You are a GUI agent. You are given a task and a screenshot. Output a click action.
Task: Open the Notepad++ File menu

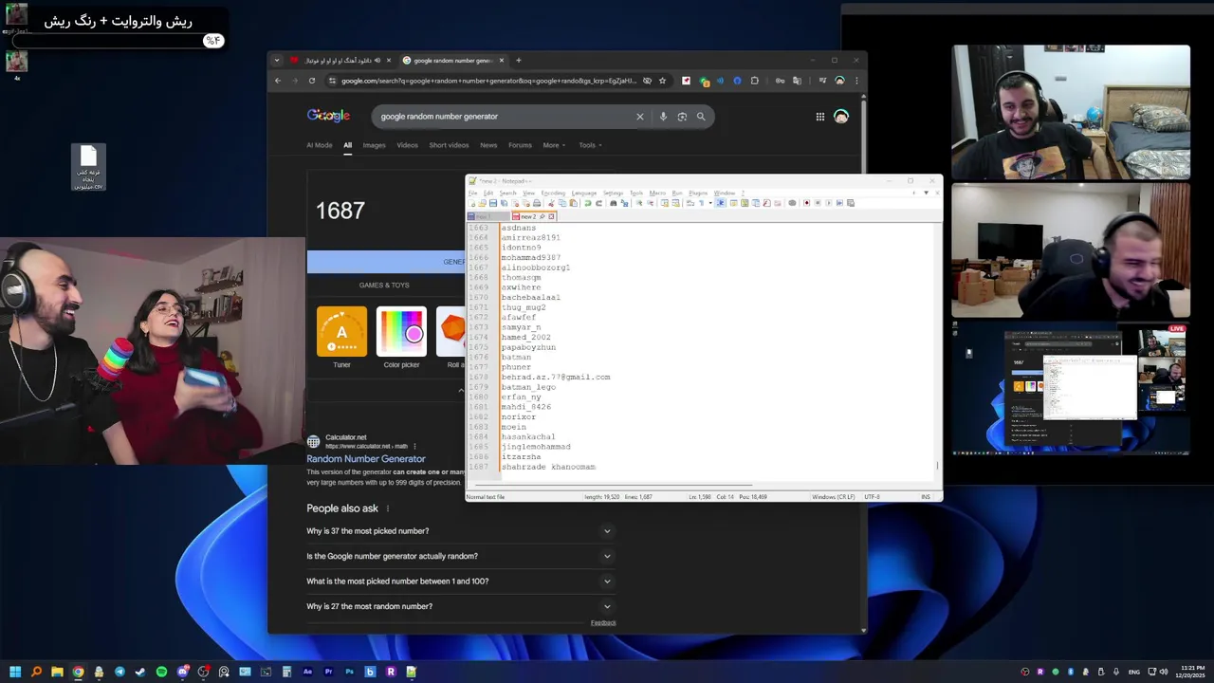[473, 193]
